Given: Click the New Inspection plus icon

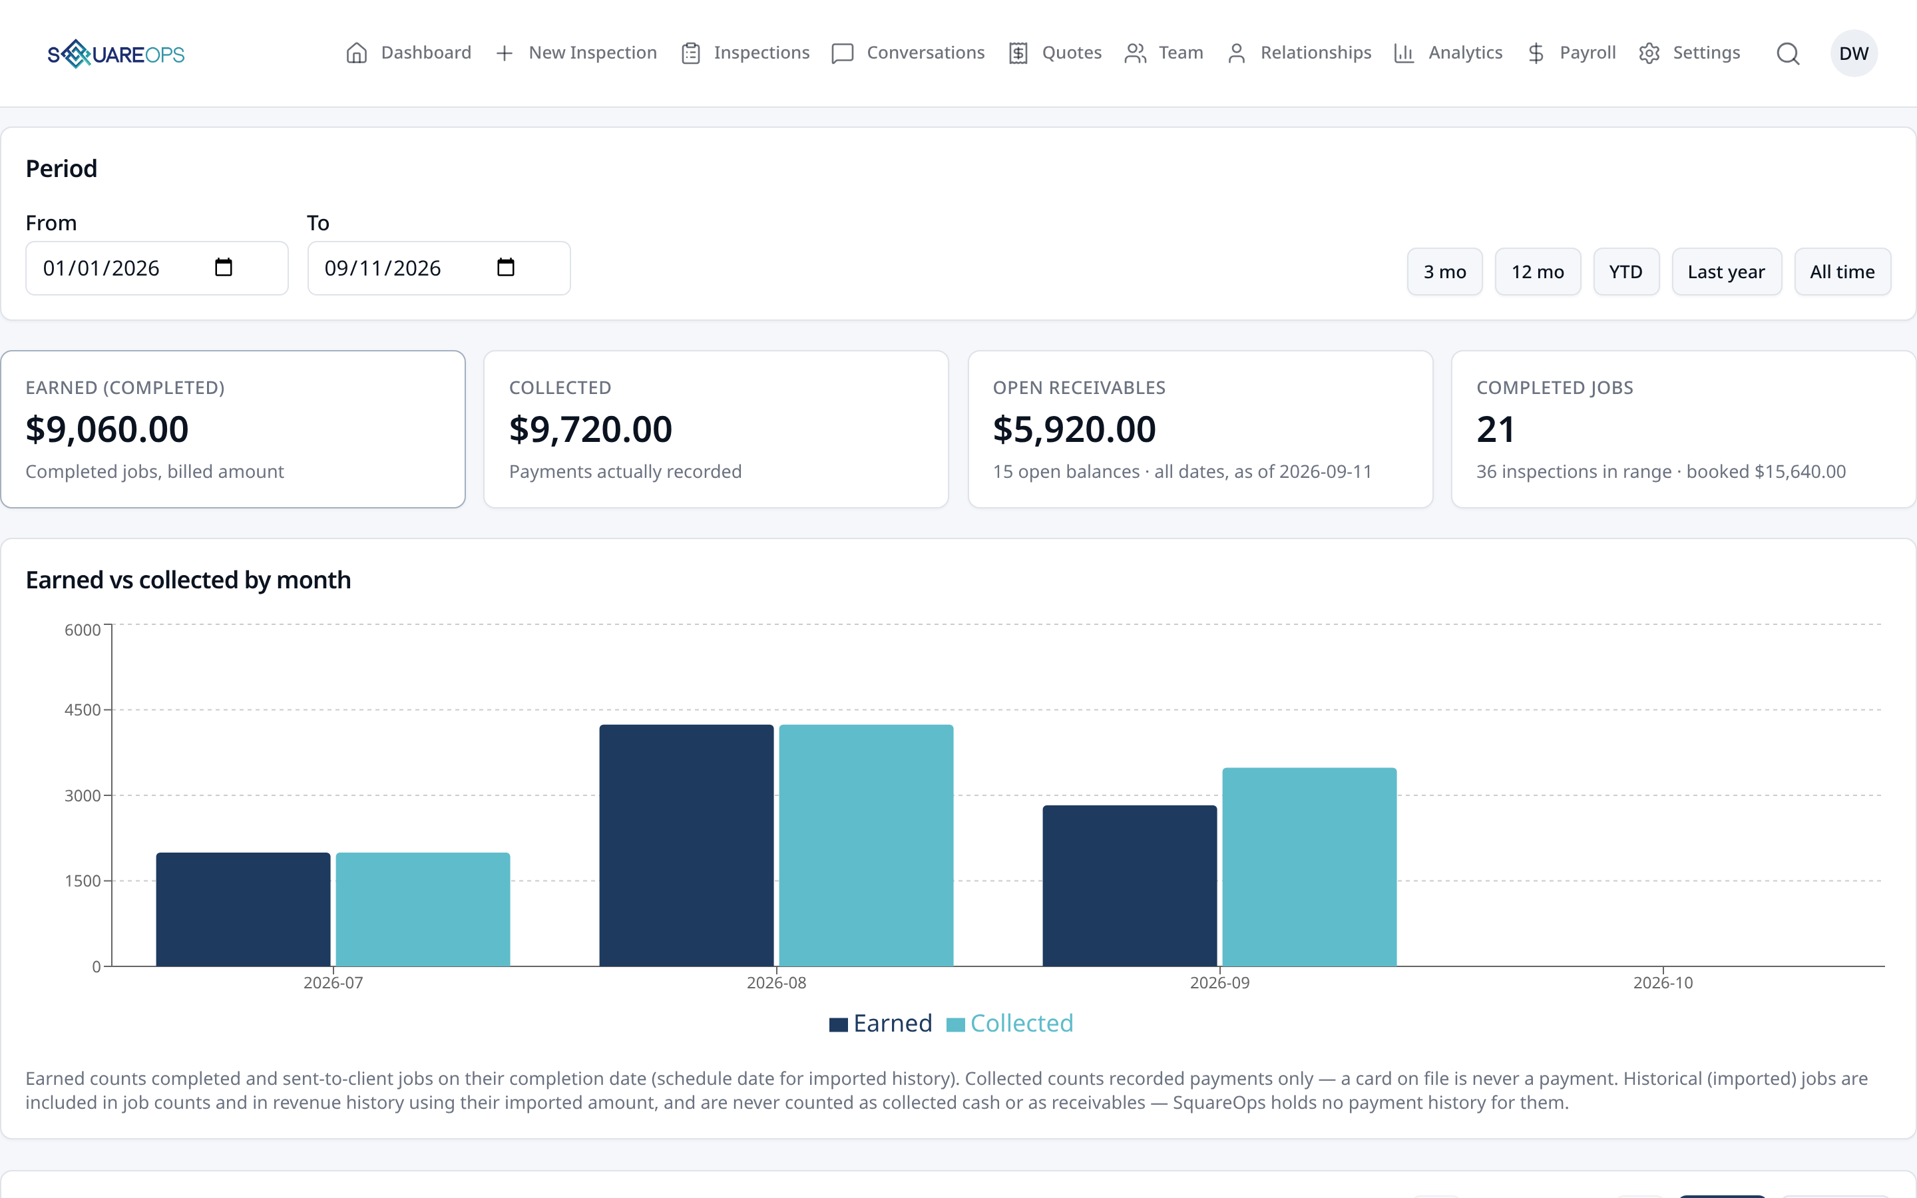Looking at the screenshot, I should coord(505,53).
